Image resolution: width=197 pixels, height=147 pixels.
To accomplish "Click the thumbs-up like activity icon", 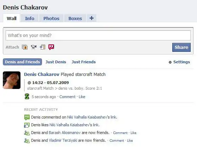I will [x=27, y=125].
